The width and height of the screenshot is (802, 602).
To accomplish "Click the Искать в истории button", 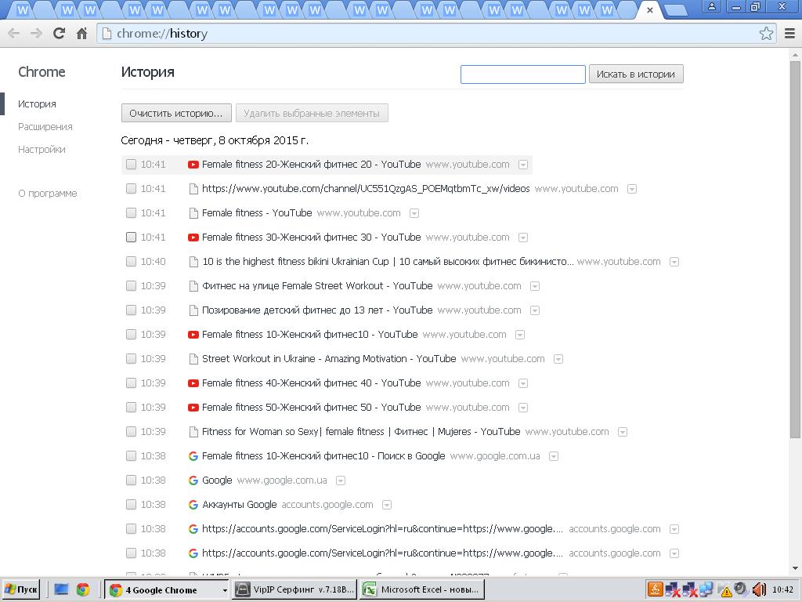I will coord(636,74).
